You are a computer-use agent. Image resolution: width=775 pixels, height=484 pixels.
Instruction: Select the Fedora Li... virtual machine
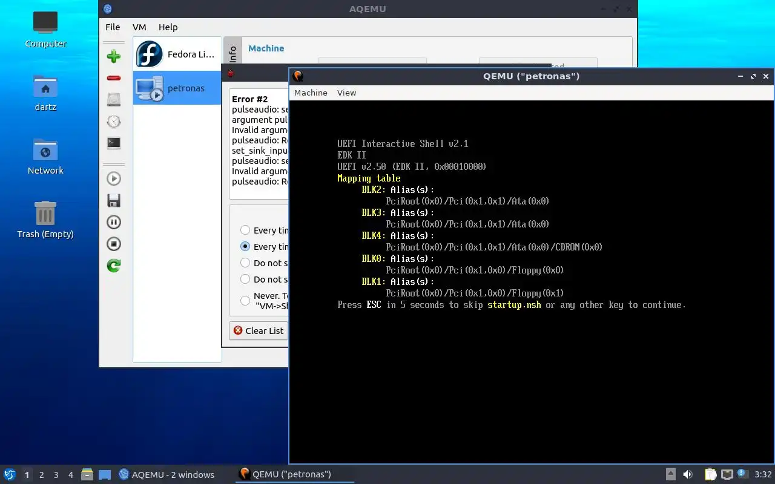177,54
